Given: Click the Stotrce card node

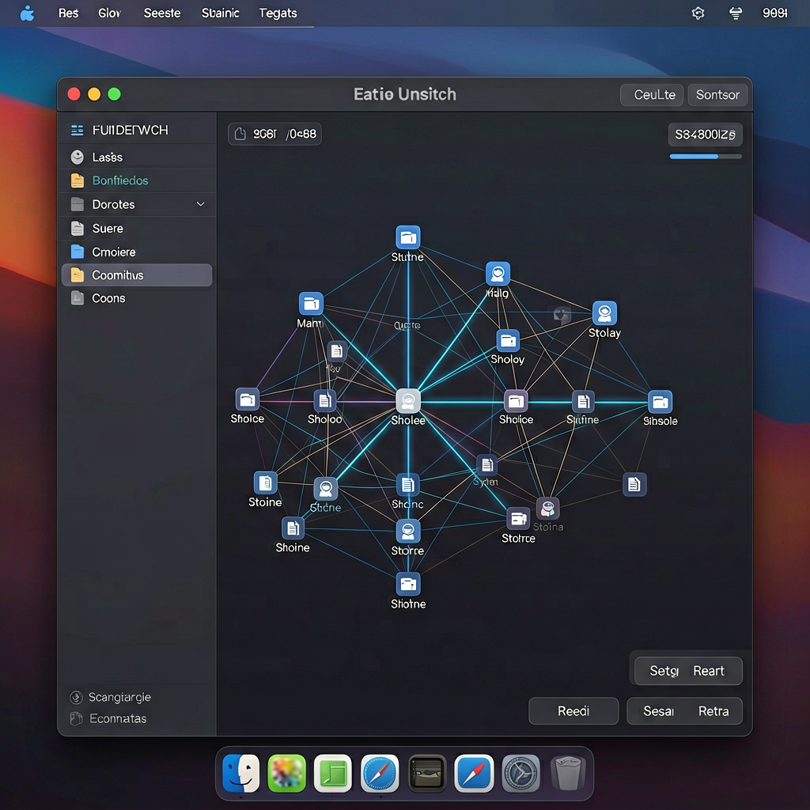Looking at the screenshot, I should [518, 519].
